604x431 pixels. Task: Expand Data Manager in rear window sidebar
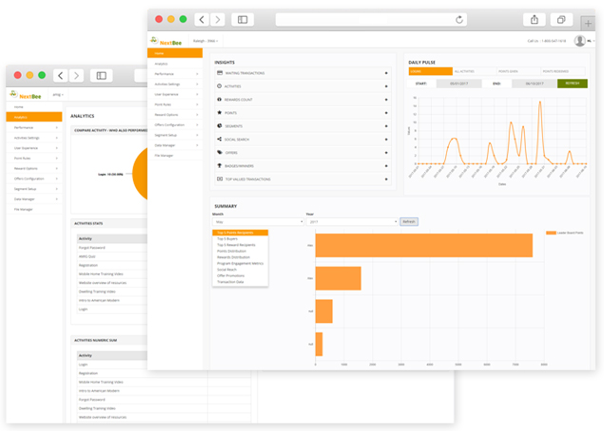[x=57, y=199]
